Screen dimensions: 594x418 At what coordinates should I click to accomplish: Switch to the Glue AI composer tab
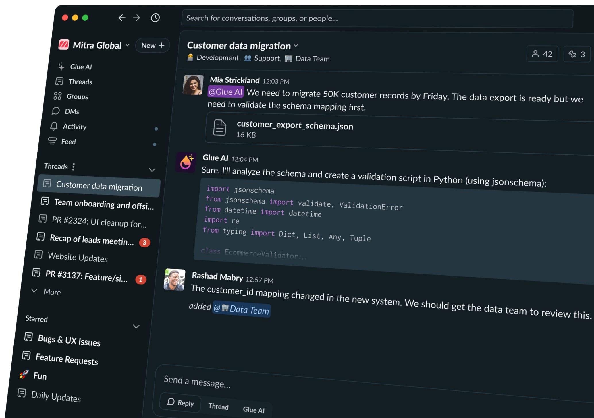253,410
